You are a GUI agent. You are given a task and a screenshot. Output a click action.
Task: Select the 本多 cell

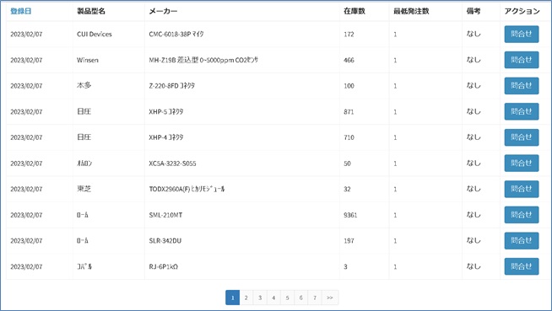click(84, 85)
